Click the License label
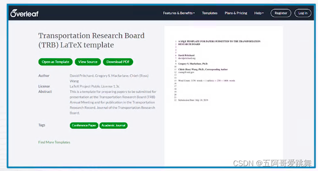 44,86
